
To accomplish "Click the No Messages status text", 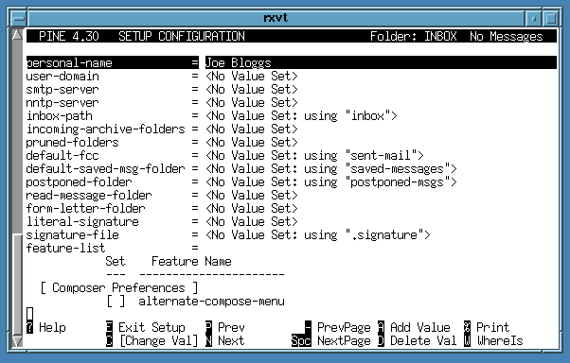I will click(x=506, y=36).
